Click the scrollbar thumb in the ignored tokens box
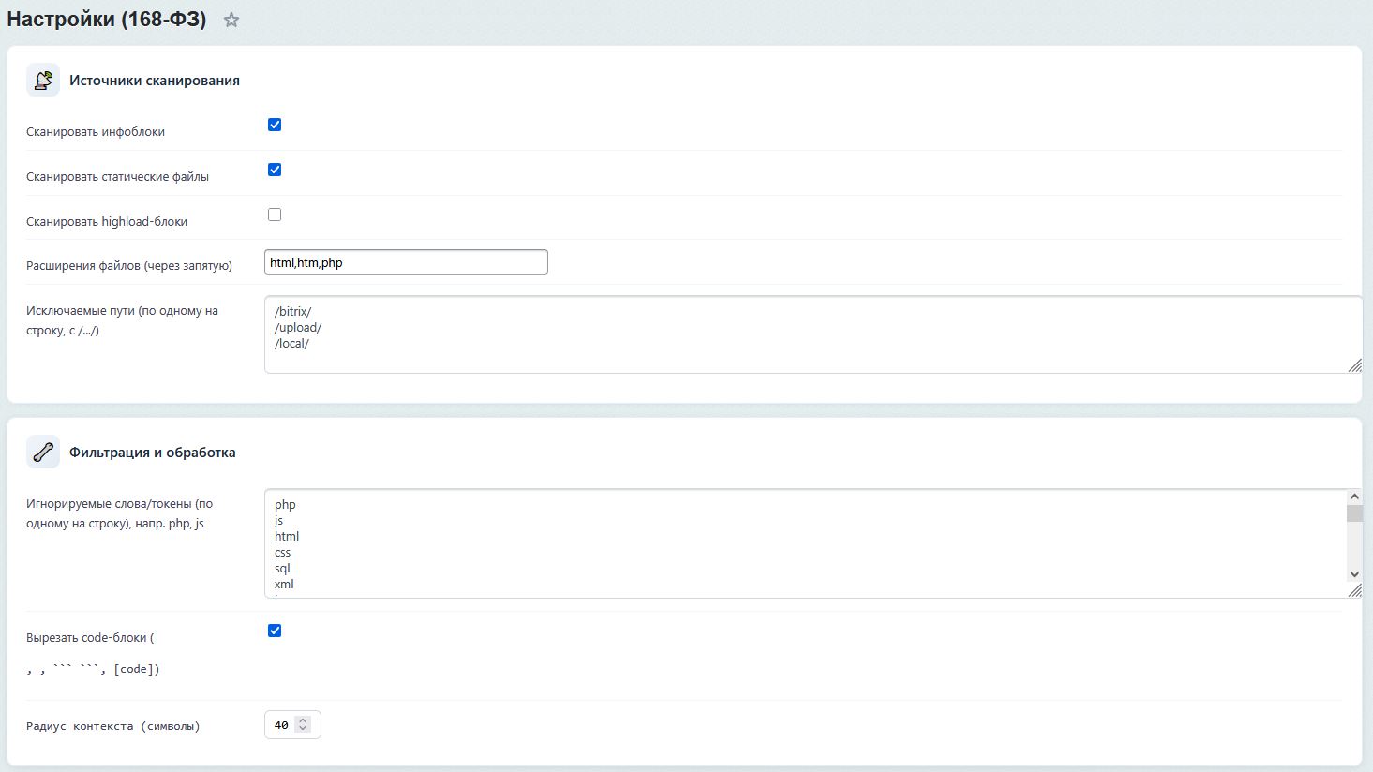This screenshot has height=772, width=1373. 1354,513
